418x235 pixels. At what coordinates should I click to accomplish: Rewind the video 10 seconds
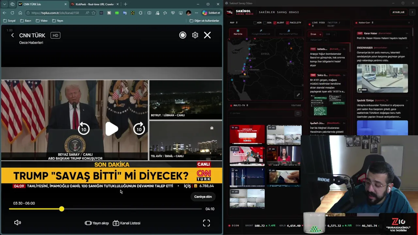[84, 129]
